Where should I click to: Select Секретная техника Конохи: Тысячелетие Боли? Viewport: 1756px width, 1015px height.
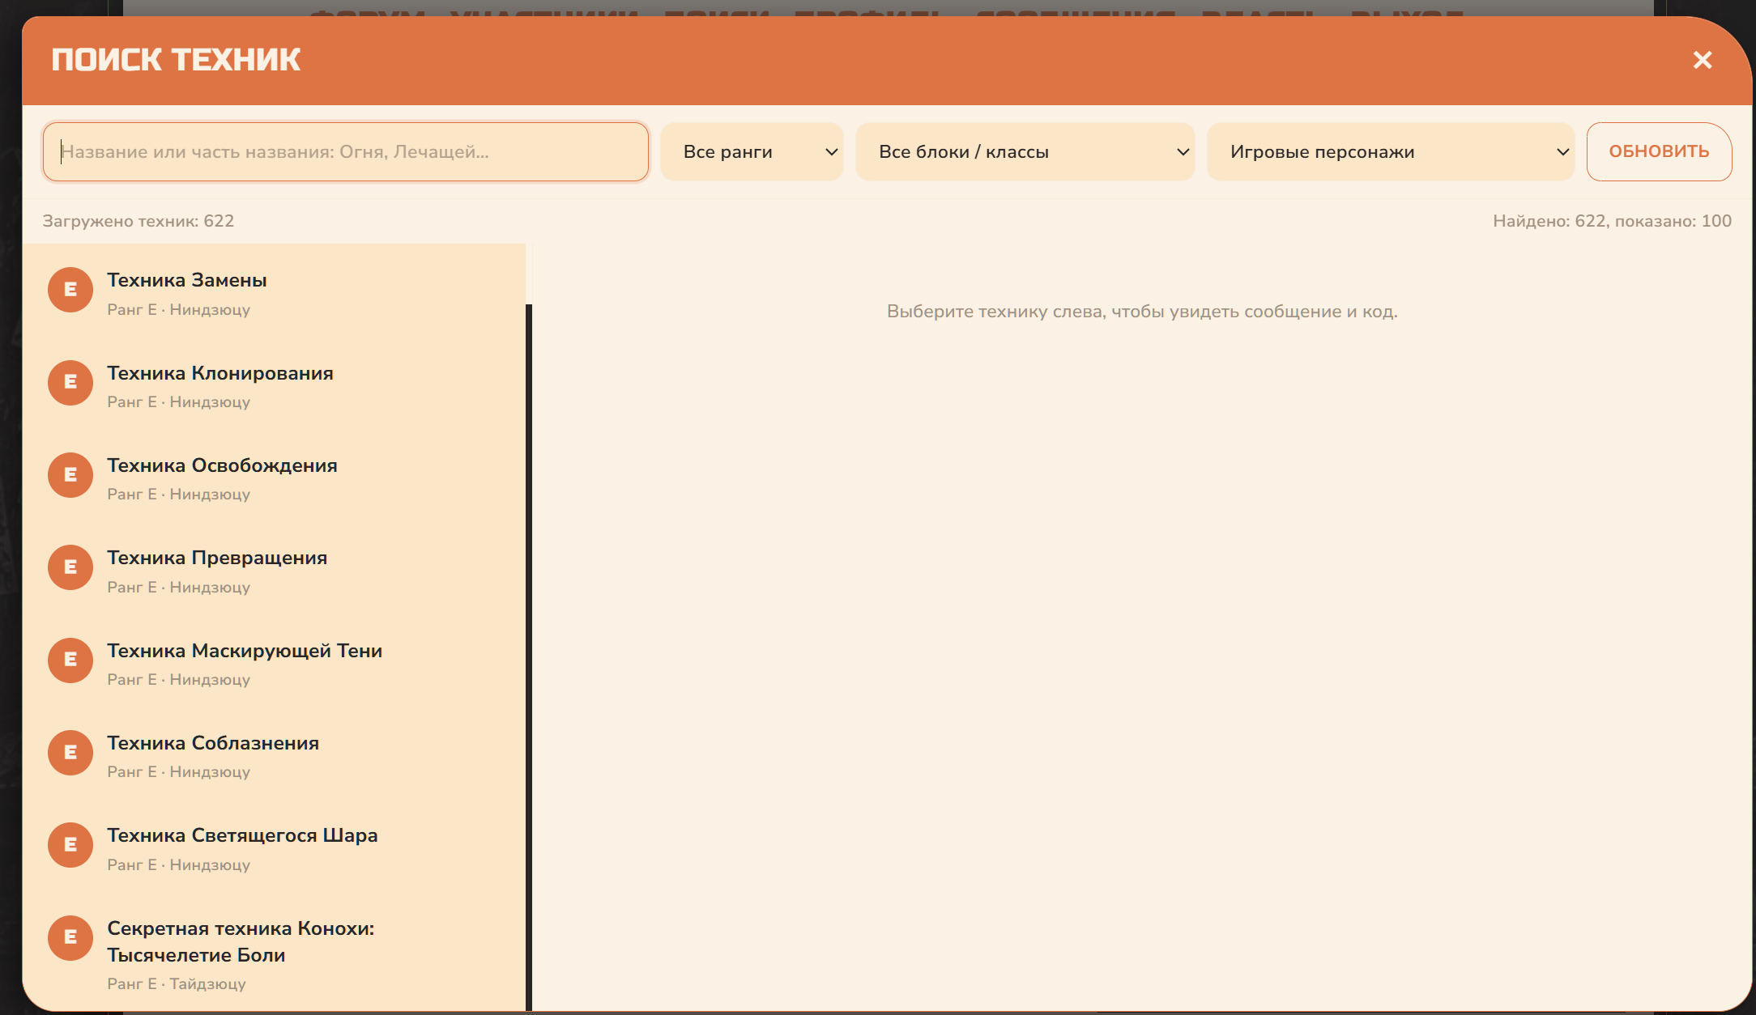coord(275,953)
